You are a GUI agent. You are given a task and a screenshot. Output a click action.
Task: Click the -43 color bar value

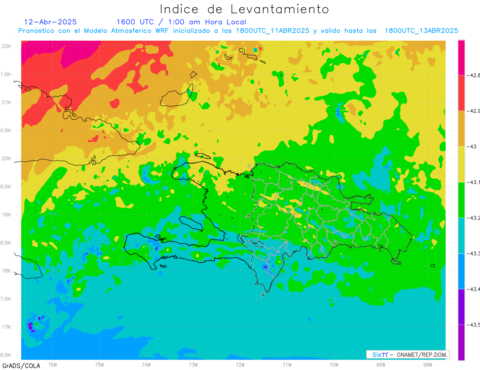pyautogui.click(x=472, y=146)
